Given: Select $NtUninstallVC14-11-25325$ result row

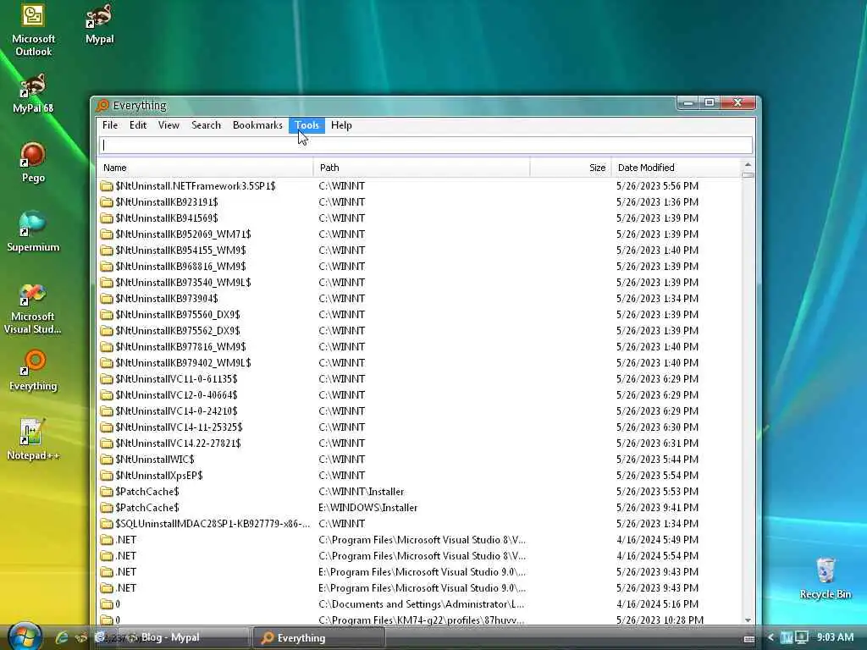Looking at the screenshot, I should click(x=419, y=427).
